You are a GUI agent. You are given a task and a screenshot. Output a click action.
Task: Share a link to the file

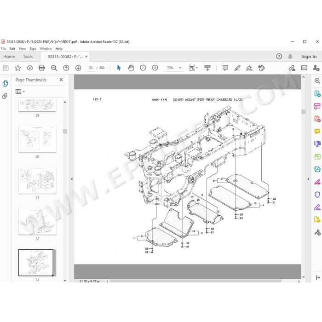click(292, 68)
